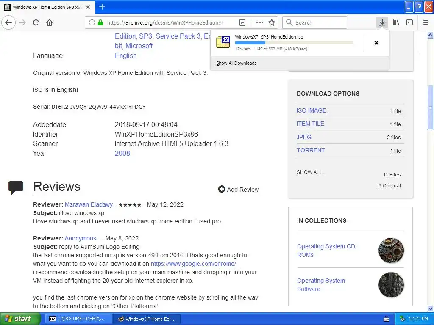
Task: Open the Library icon in toolbar
Action: click(x=396, y=22)
